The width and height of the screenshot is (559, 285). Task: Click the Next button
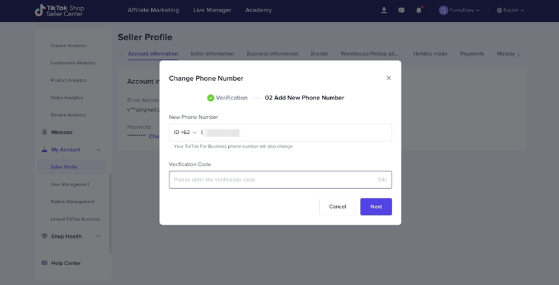click(376, 207)
